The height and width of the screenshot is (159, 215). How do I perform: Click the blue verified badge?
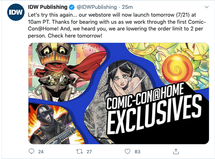72,7
